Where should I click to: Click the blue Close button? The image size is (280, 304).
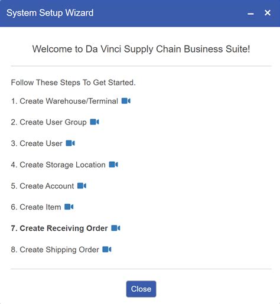click(141, 289)
